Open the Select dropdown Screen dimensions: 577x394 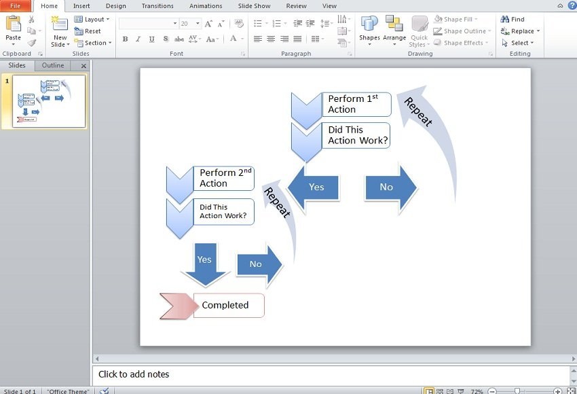[x=517, y=43]
